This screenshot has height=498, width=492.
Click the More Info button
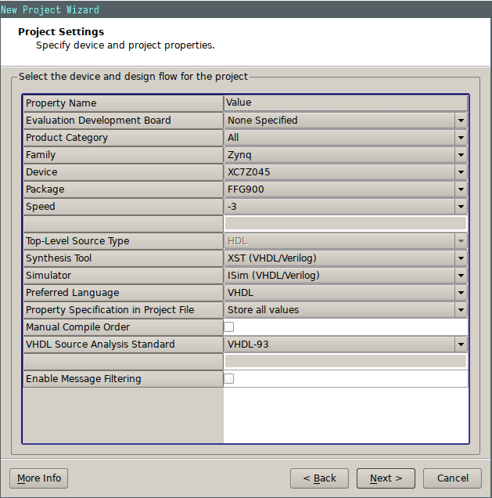(39, 478)
